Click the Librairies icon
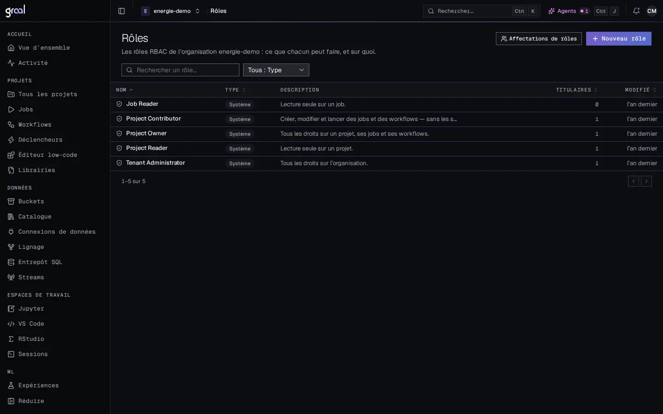 [x=11, y=170]
